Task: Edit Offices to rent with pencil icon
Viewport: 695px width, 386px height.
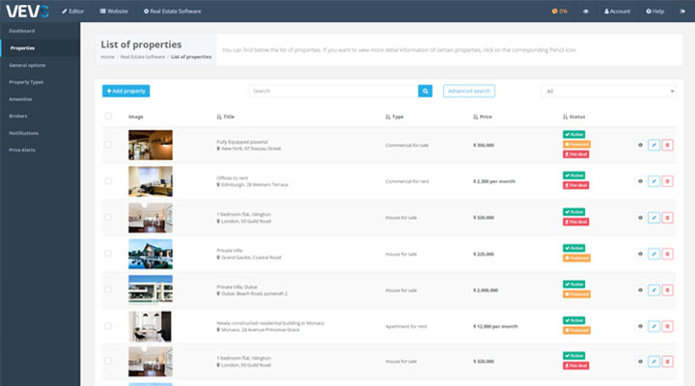Action: 653,181
